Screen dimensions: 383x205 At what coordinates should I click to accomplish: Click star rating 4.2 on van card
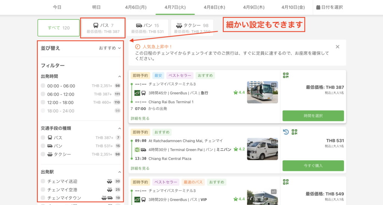[x=239, y=149]
